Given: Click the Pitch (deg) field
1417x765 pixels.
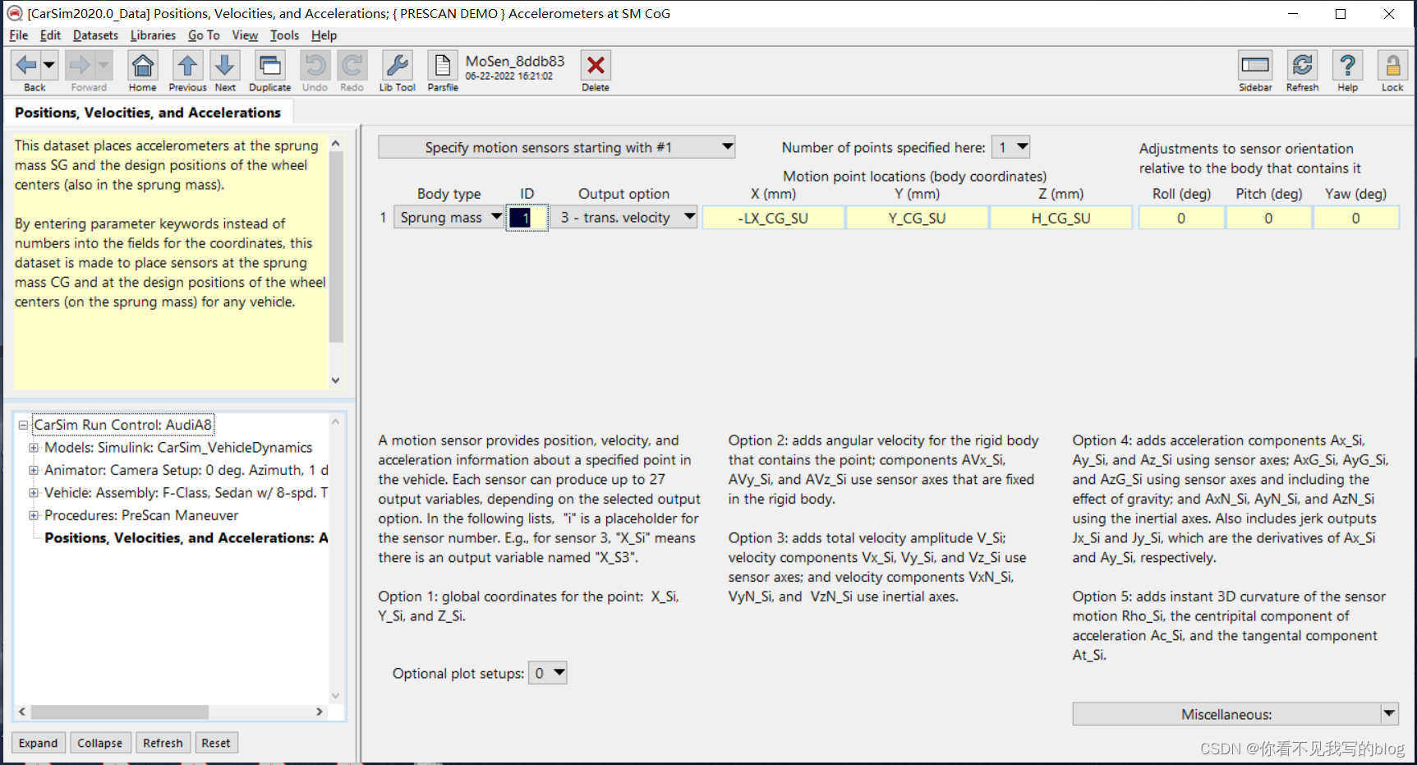Looking at the screenshot, I should pyautogui.click(x=1268, y=218).
